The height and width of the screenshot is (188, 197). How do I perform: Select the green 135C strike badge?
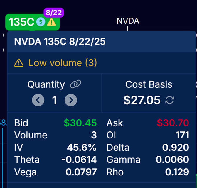click(22, 22)
